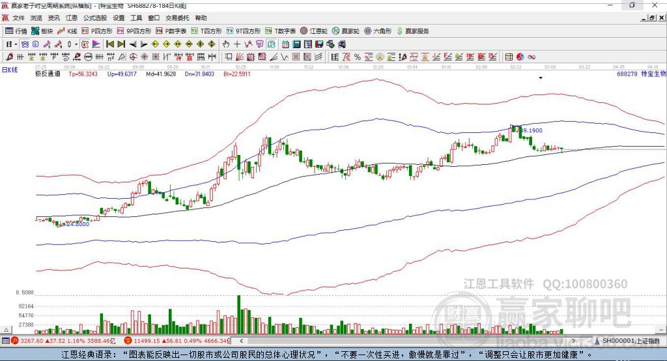Image resolution: width=667 pixels, height=361 pixels.
Task: Open the 工具 menu
Action: [x=136, y=18]
